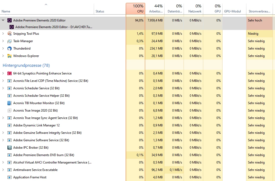The height and width of the screenshot is (181, 275).
Task: Expand the 64-bit Synaptics Pointing Enhance Service
Action: [x=3, y=73]
